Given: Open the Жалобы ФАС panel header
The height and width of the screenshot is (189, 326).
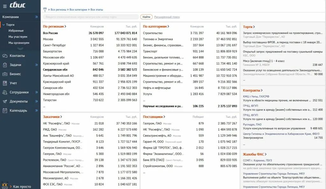Looking at the screenshot, I should point(254,154).
